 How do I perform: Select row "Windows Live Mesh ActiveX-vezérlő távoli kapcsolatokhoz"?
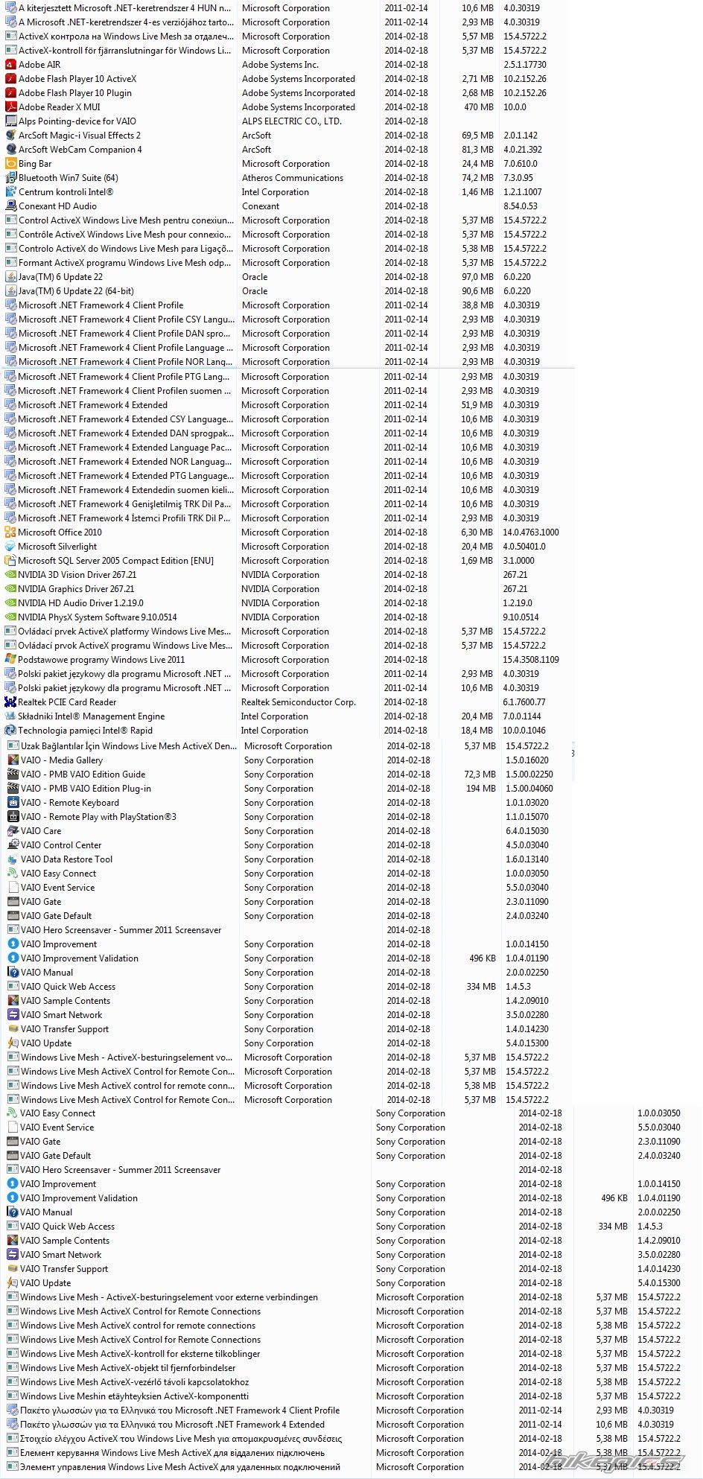pos(350,1382)
